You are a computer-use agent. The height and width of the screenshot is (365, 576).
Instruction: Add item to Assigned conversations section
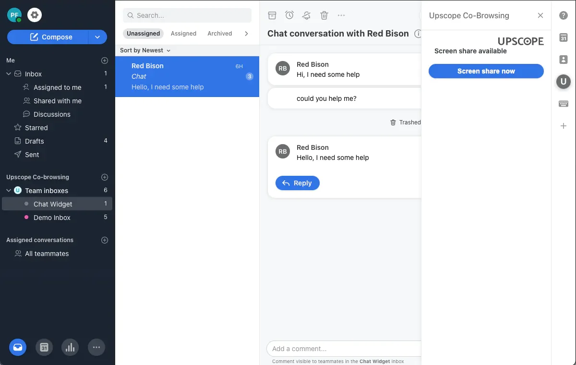(105, 240)
